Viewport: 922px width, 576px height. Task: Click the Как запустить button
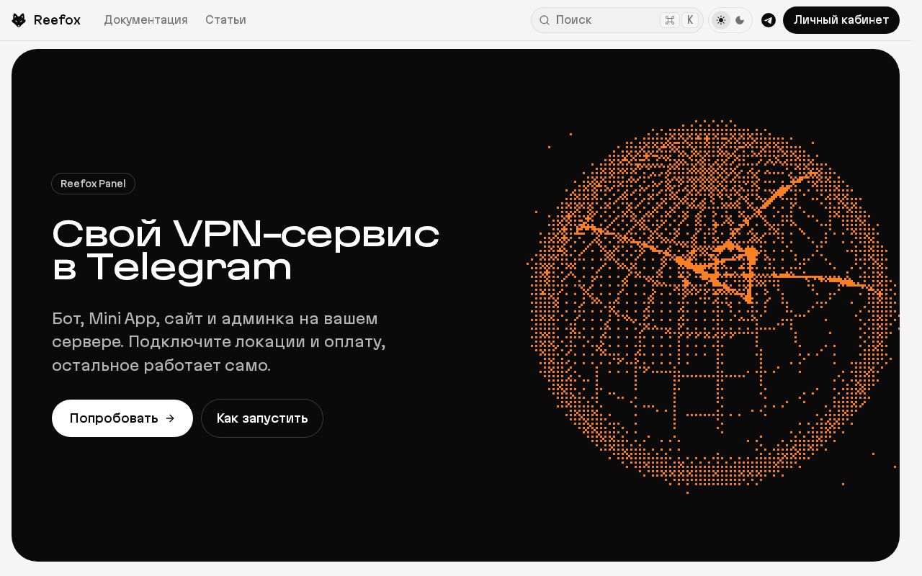click(262, 418)
